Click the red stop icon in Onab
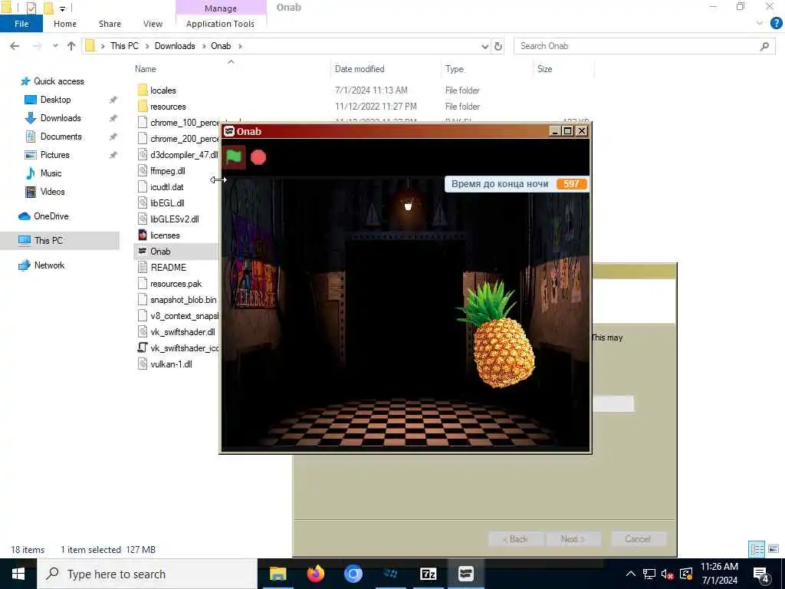 [x=258, y=158]
